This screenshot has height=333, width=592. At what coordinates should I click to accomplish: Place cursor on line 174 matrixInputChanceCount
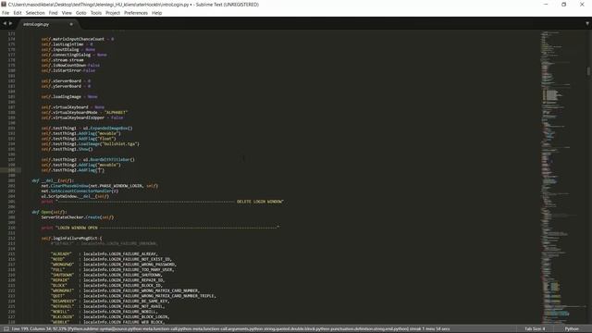click(78, 39)
